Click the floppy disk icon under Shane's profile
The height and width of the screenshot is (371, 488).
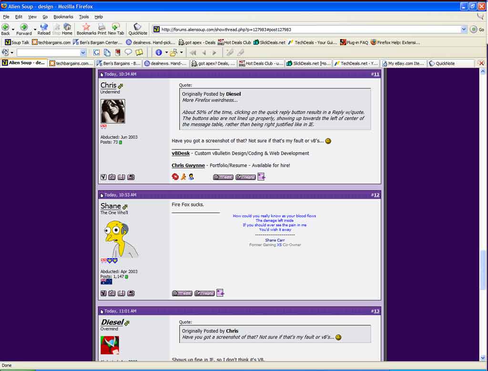[x=131, y=293]
